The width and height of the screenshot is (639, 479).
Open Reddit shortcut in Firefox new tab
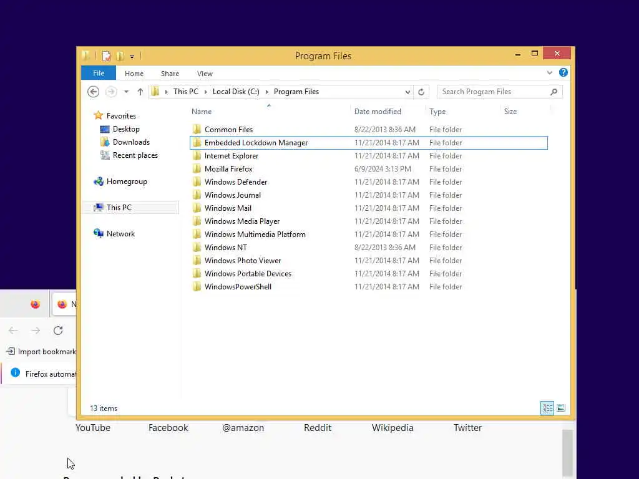click(x=318, y=428)
